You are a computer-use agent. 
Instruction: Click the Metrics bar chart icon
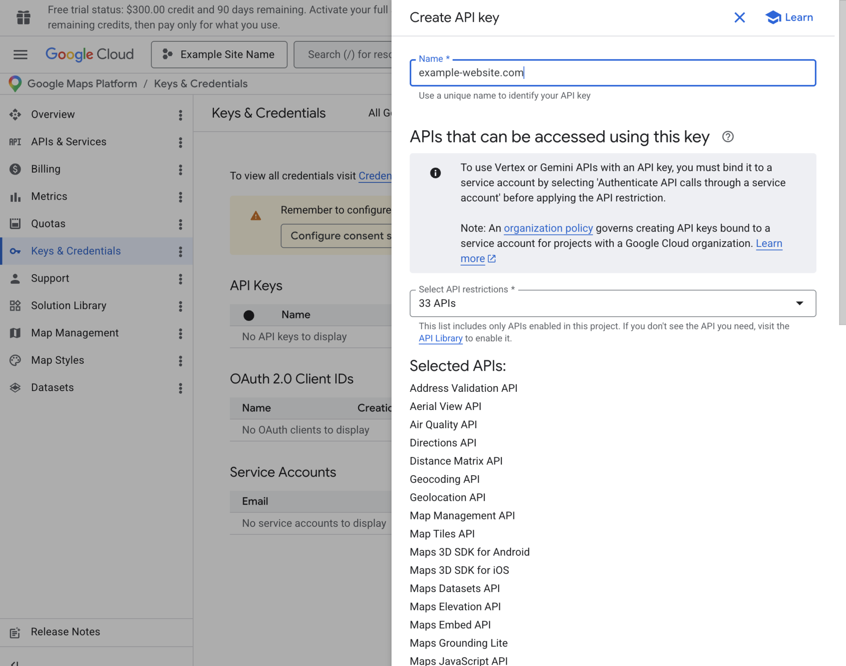(15, 197)
